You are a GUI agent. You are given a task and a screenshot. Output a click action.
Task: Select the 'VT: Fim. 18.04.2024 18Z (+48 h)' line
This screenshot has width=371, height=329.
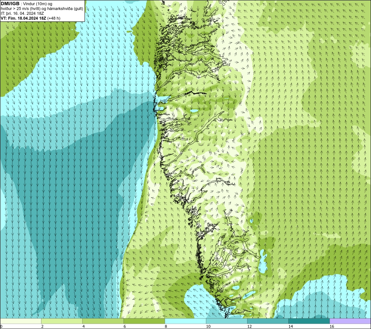click(30, 18)
